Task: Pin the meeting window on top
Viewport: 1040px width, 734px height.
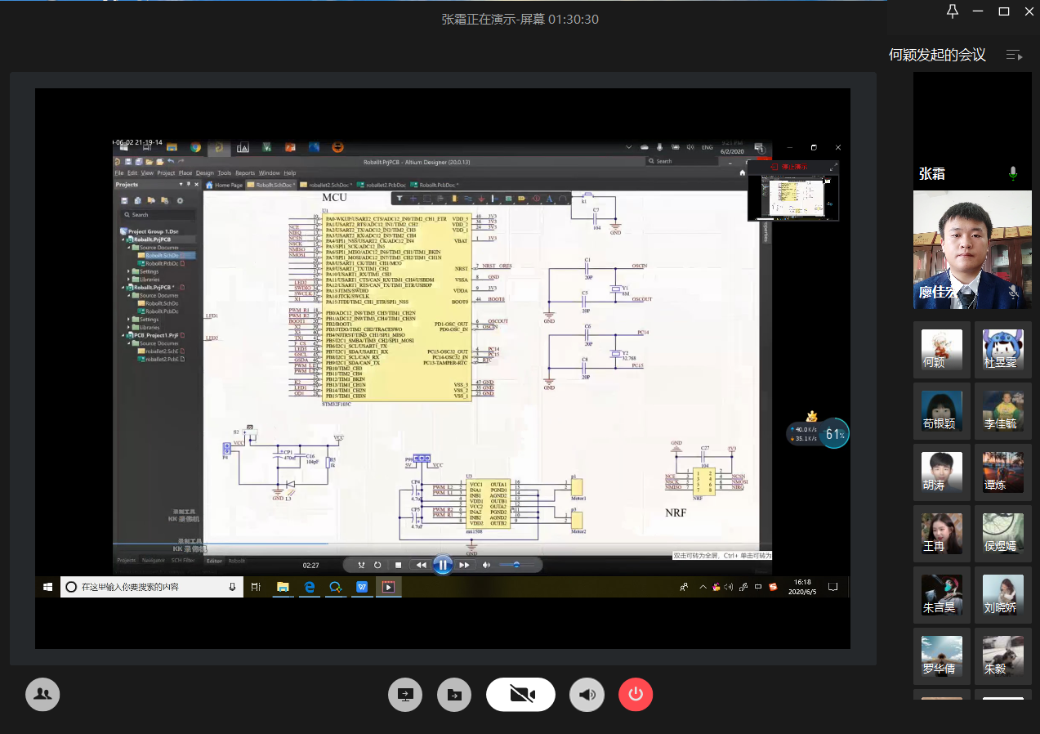Action: pos(952,11)
